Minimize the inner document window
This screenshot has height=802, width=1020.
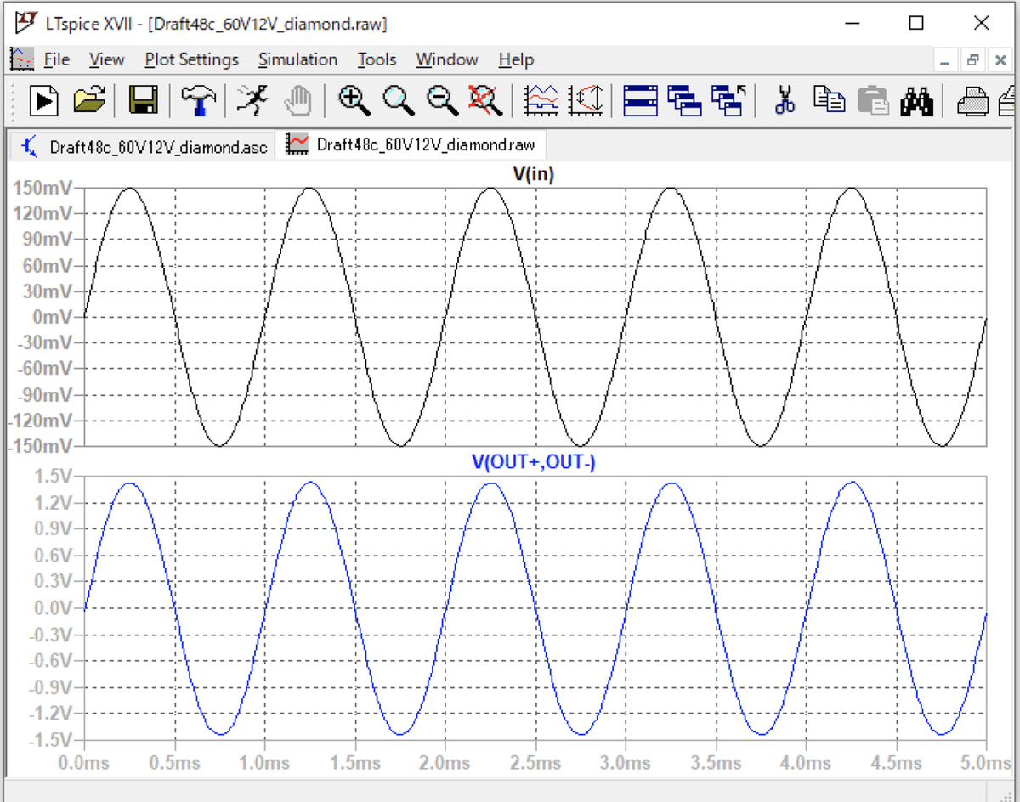point(947,60)
